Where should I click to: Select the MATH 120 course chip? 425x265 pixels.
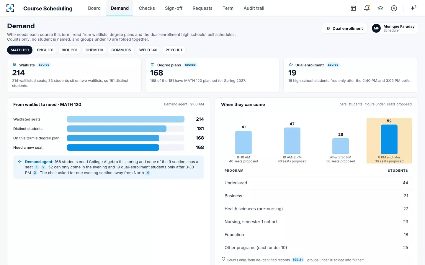20,50
